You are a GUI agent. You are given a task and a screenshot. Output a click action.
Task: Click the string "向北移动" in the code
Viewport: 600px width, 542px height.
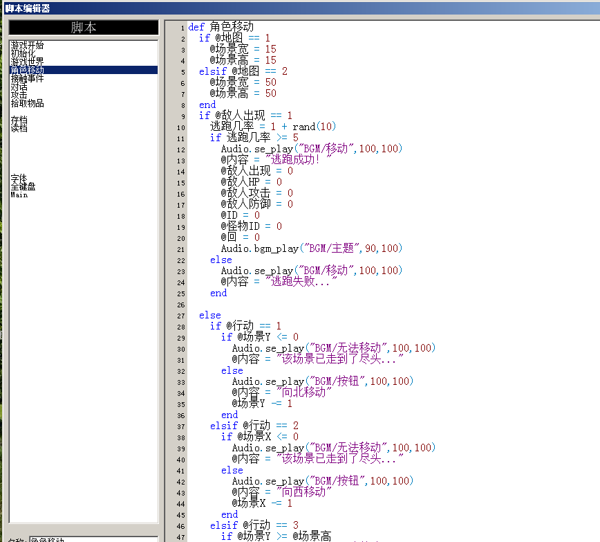(304, 392)
